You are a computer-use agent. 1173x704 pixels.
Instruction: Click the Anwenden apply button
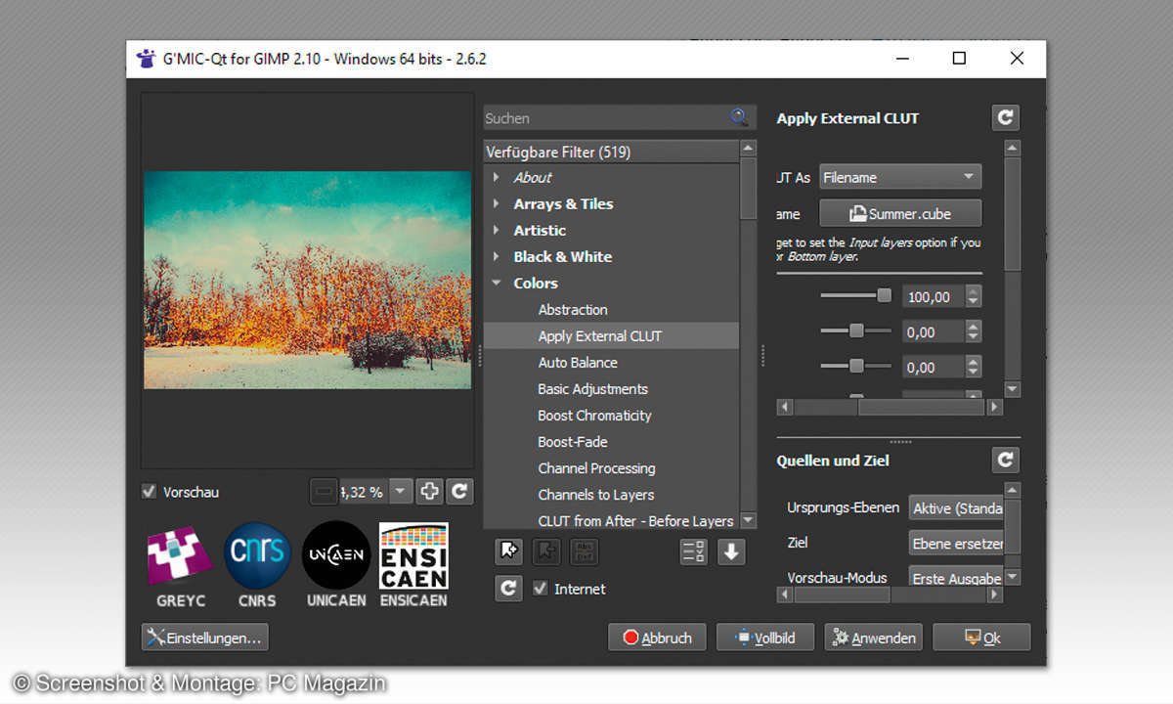[x=874, y=638]
